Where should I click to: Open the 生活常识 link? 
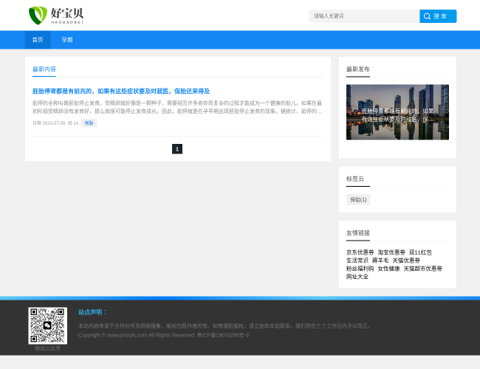point(357,261)
